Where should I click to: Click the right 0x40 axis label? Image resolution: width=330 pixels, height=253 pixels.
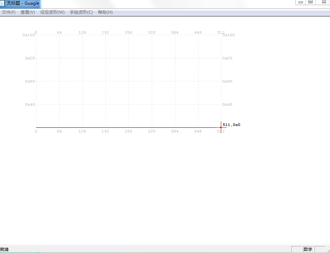pyautogui.click(x=227, y=105)
